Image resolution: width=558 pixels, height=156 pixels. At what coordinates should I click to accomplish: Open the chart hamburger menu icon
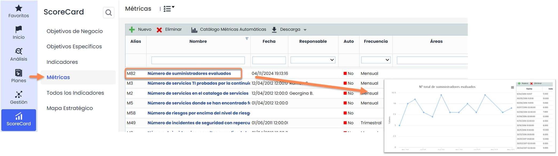[512, 87]
